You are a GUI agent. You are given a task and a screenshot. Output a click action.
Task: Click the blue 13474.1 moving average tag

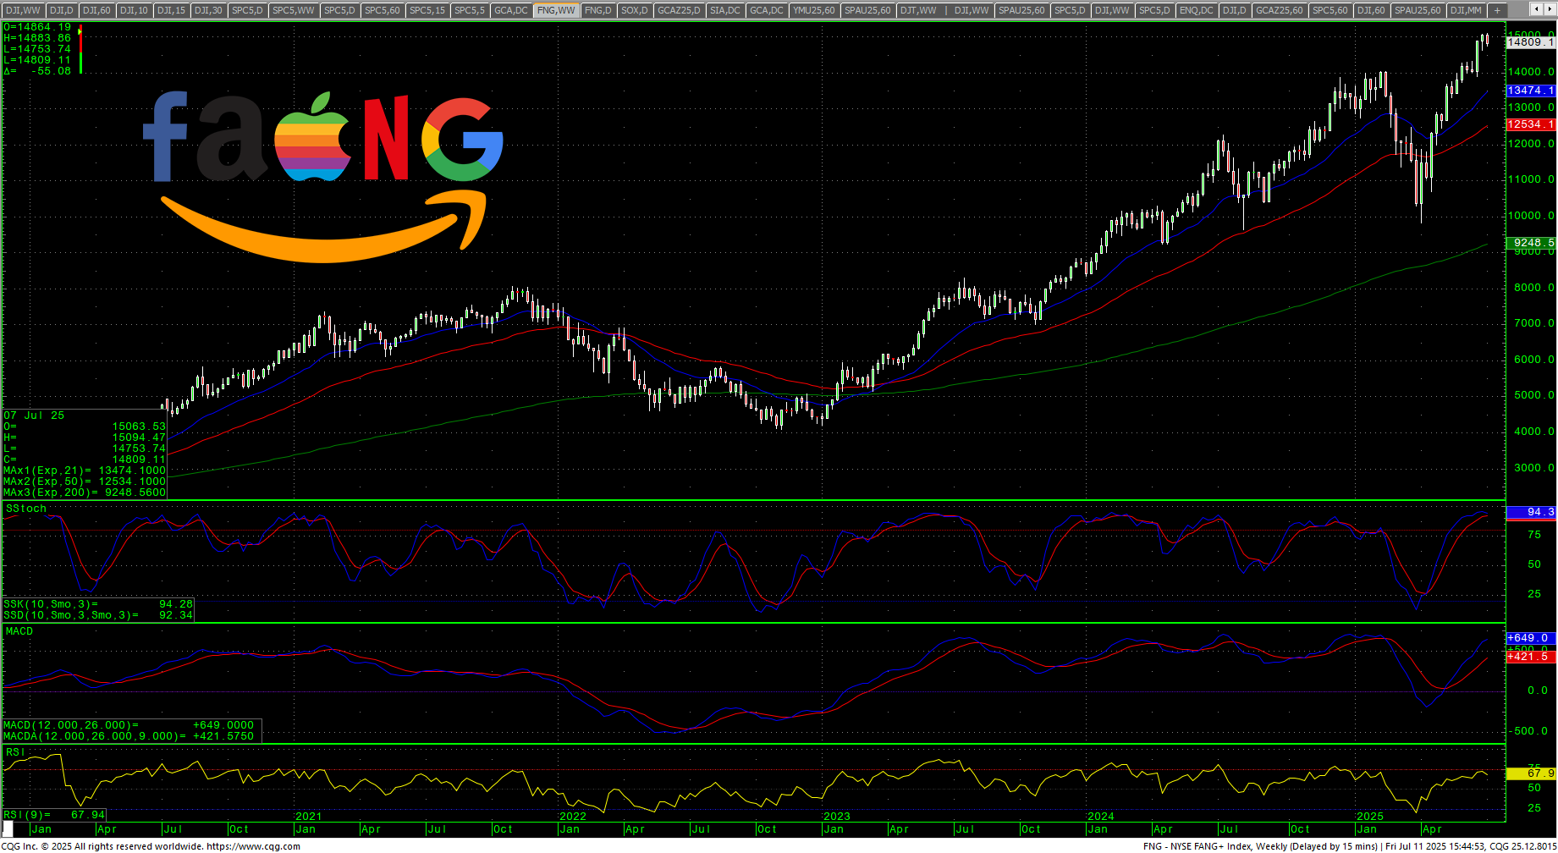click(x=1531, y=91)
